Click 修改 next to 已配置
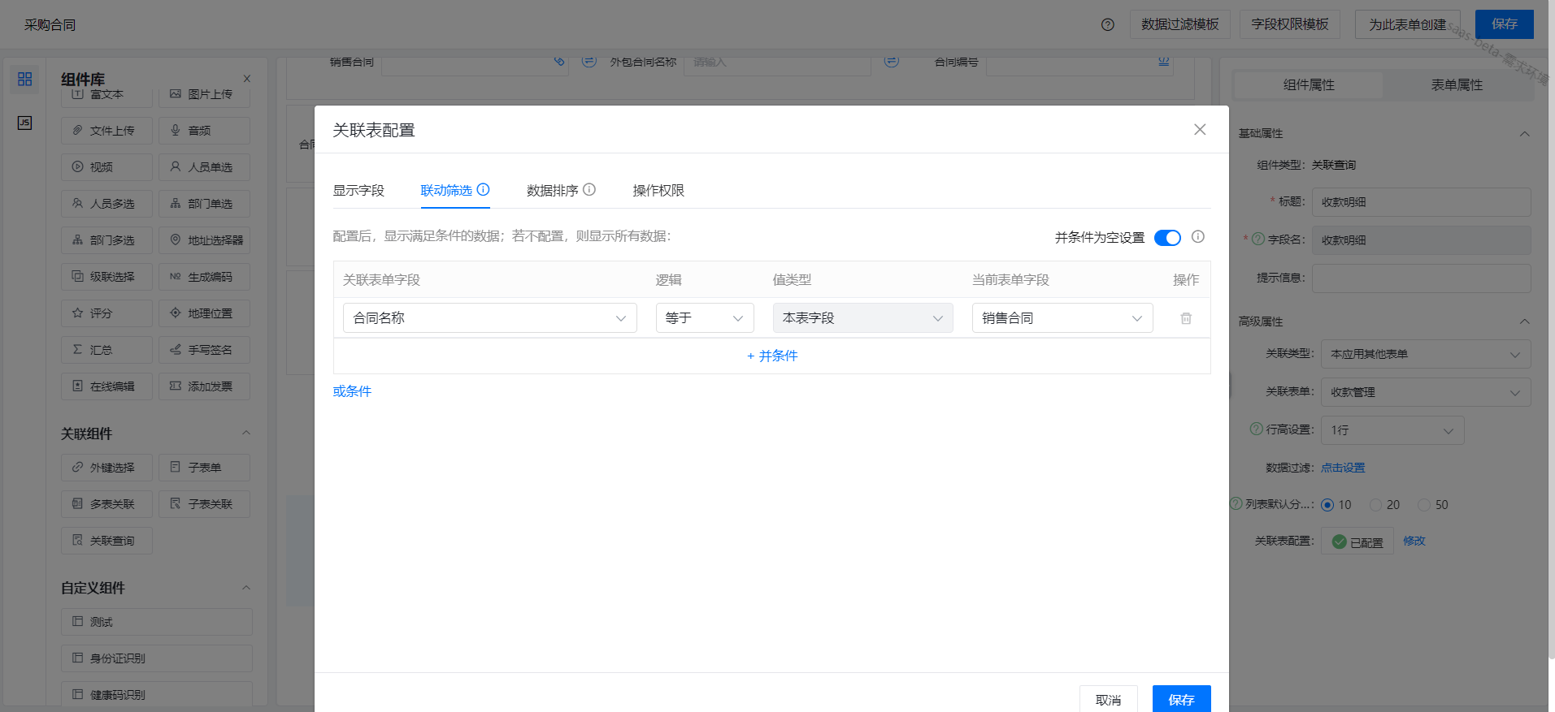Screen dimensions: 1555x712 [x=1414, y=541]
